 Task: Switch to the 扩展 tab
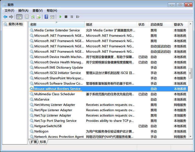(34, 142)
